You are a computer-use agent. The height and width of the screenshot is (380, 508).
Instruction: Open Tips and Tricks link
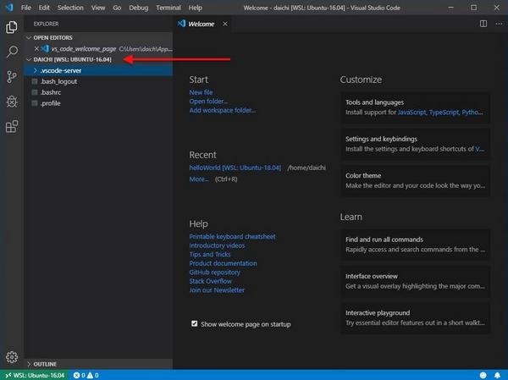pyautogui.click(x=210, y=254)
